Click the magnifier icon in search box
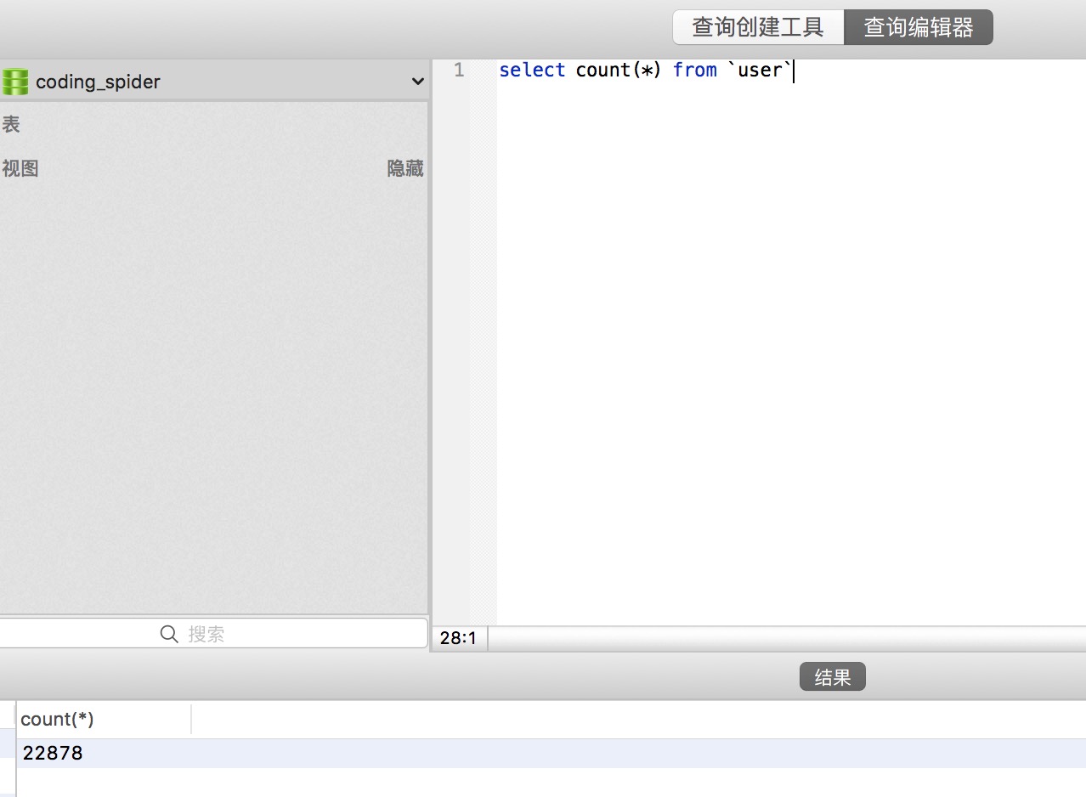The image size is (1086, 797). click(x=169, y=634)
